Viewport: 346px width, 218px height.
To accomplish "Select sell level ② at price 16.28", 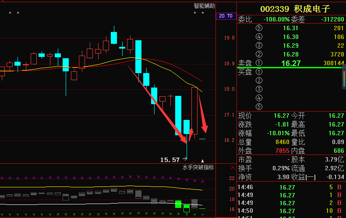I will 290,54.
